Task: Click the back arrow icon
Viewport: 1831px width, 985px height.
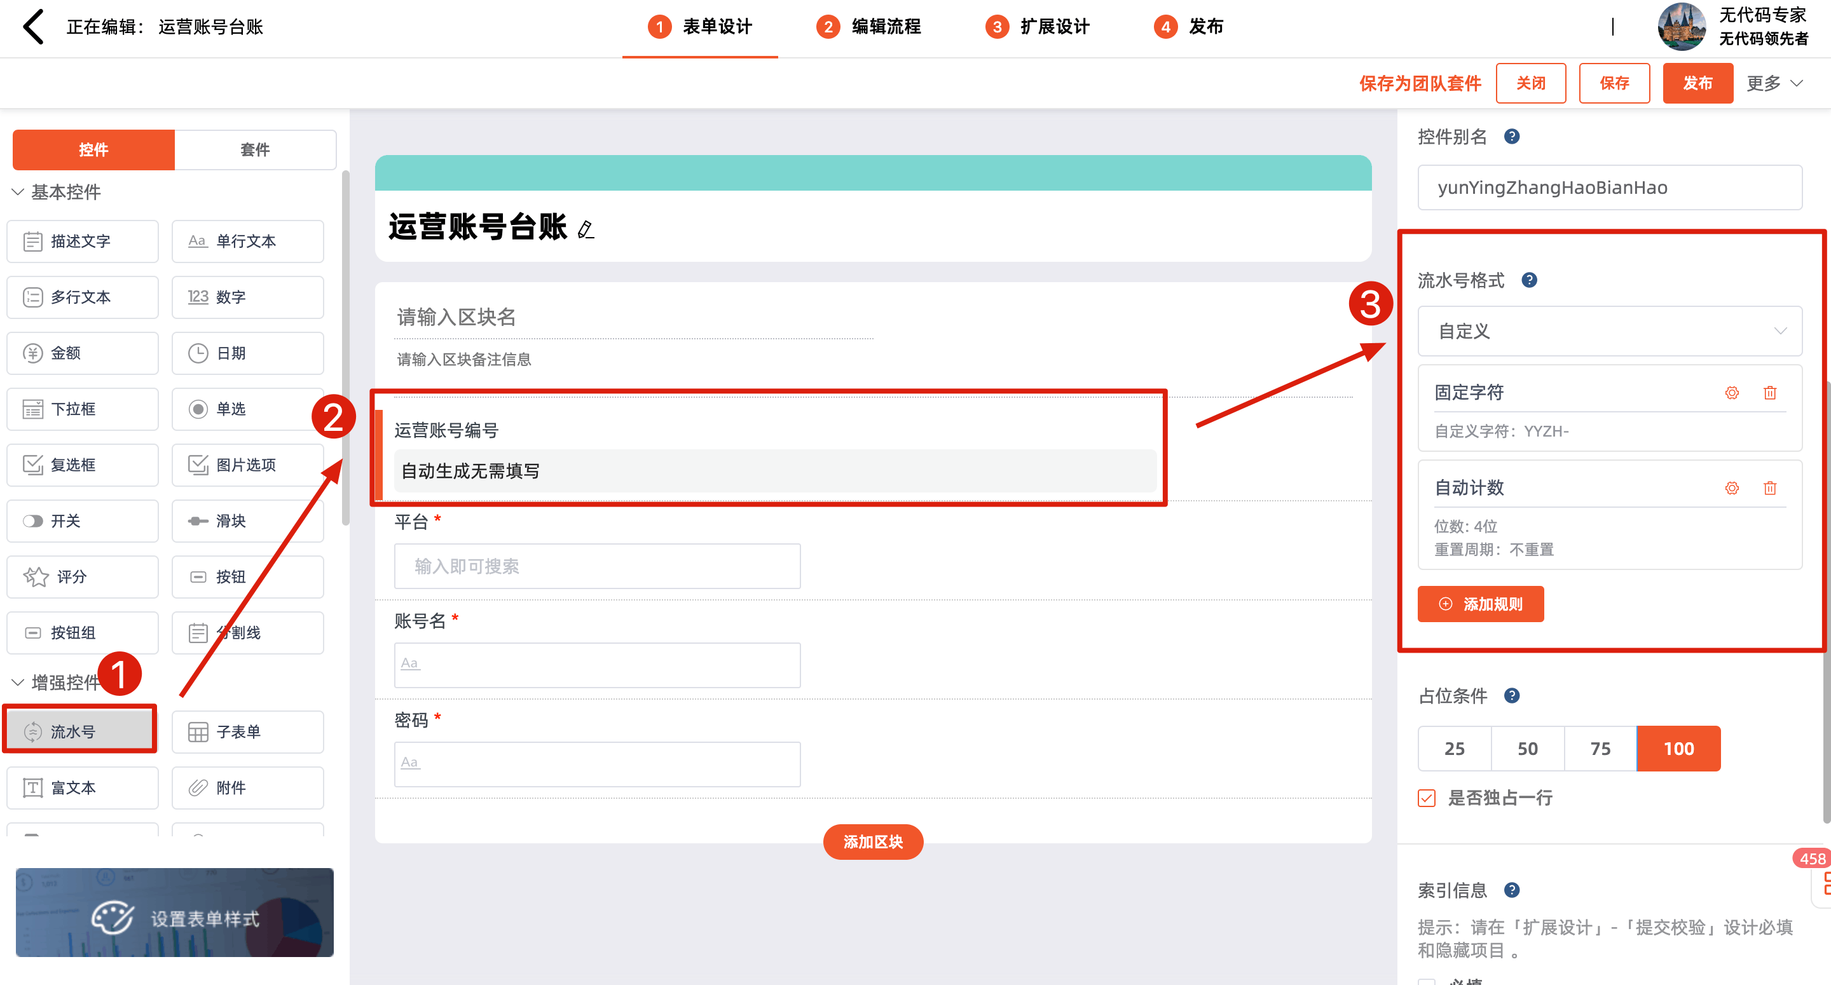Action: [34, 27]
